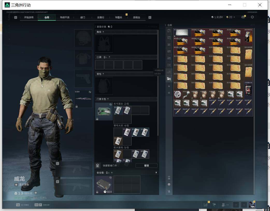Swap the melee weapon using arrows icon
Screen dimensions: 270x211
click(x=90, y=92)
